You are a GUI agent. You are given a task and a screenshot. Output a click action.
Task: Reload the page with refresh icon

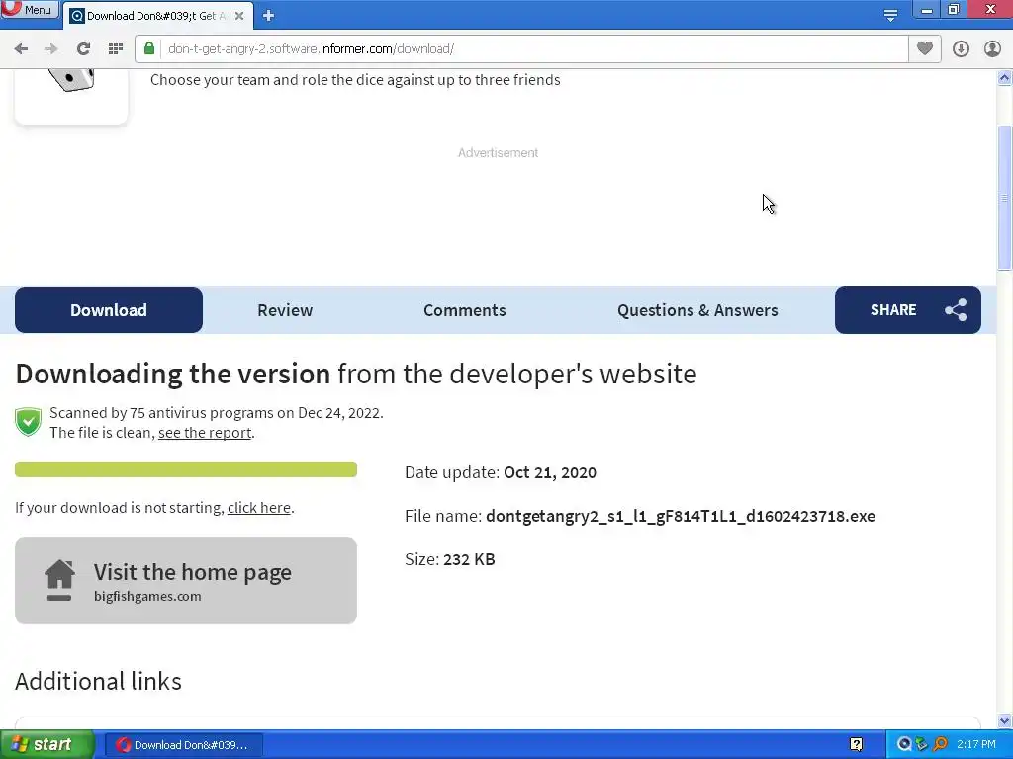(x=83, y=49)
